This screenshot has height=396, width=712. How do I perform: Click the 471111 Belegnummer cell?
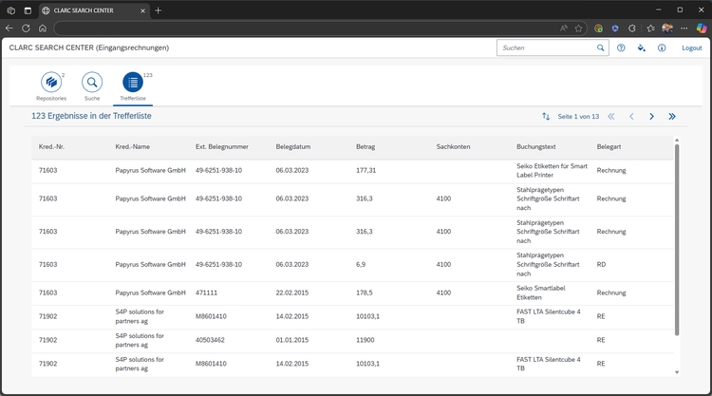point(206,292)
